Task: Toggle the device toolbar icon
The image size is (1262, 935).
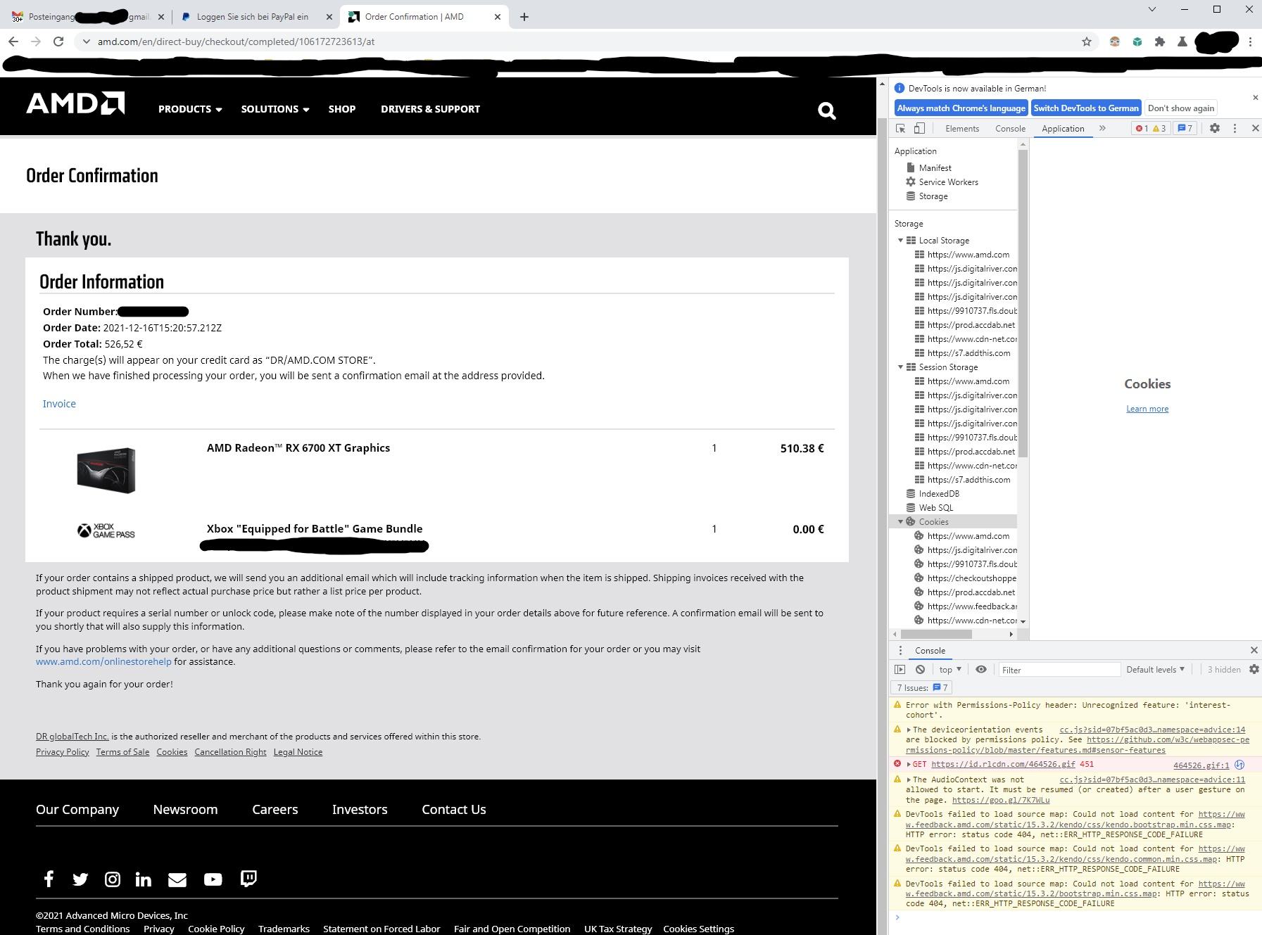Action: tap(919, 128)
